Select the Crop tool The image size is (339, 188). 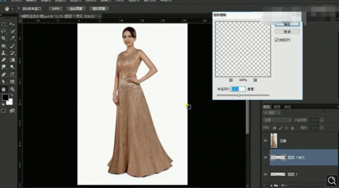click(3, 38)
